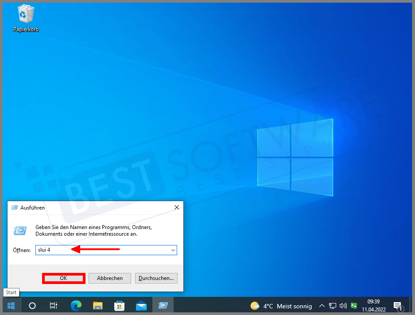Cancel the dialog with Abbrechen
415x315 pixels.
tap(109, 278)
